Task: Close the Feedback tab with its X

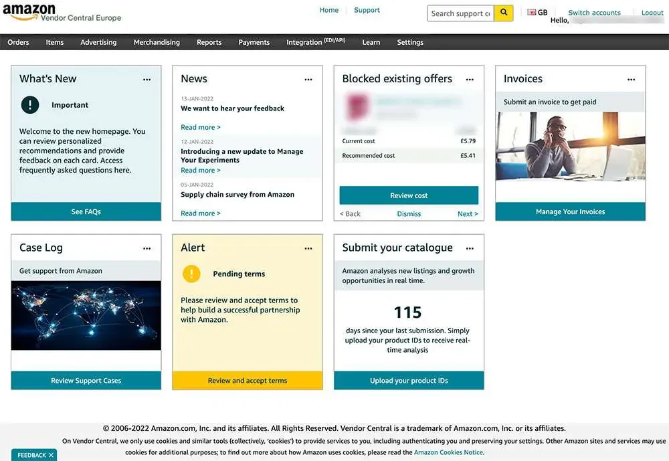Action: [x=52, y=455]
